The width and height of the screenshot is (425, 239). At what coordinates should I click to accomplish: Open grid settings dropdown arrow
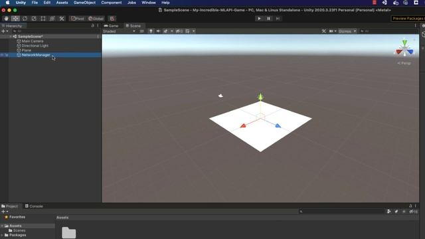coord(193,31)
